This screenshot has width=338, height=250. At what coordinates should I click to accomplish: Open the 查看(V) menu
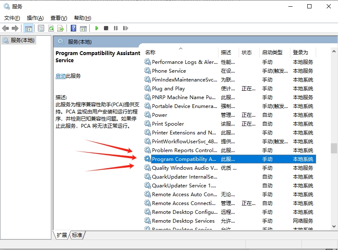click(59, 18)
